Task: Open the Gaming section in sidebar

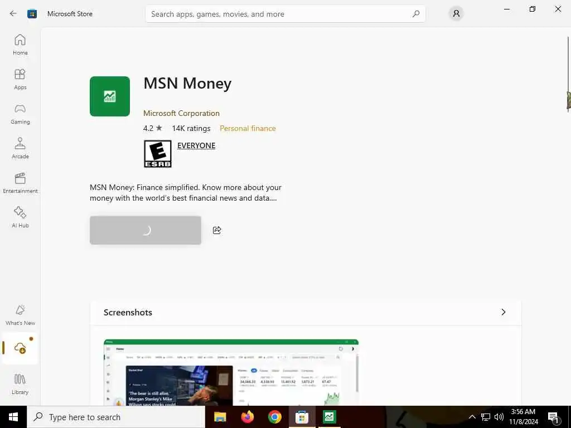Action: click(x=20, y=114)
